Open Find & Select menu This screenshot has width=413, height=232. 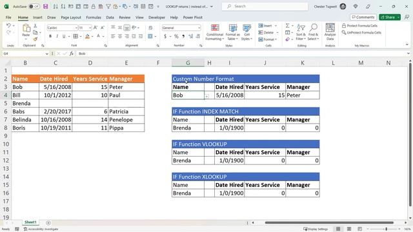tap(313, 32)
